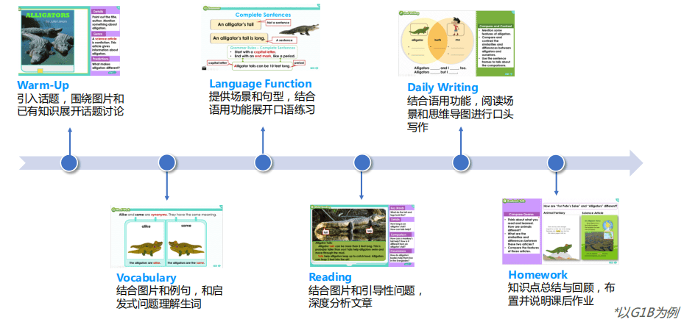Click the 'Complete Sentences' title in grammar slide
684x322 pixels.
263,15
